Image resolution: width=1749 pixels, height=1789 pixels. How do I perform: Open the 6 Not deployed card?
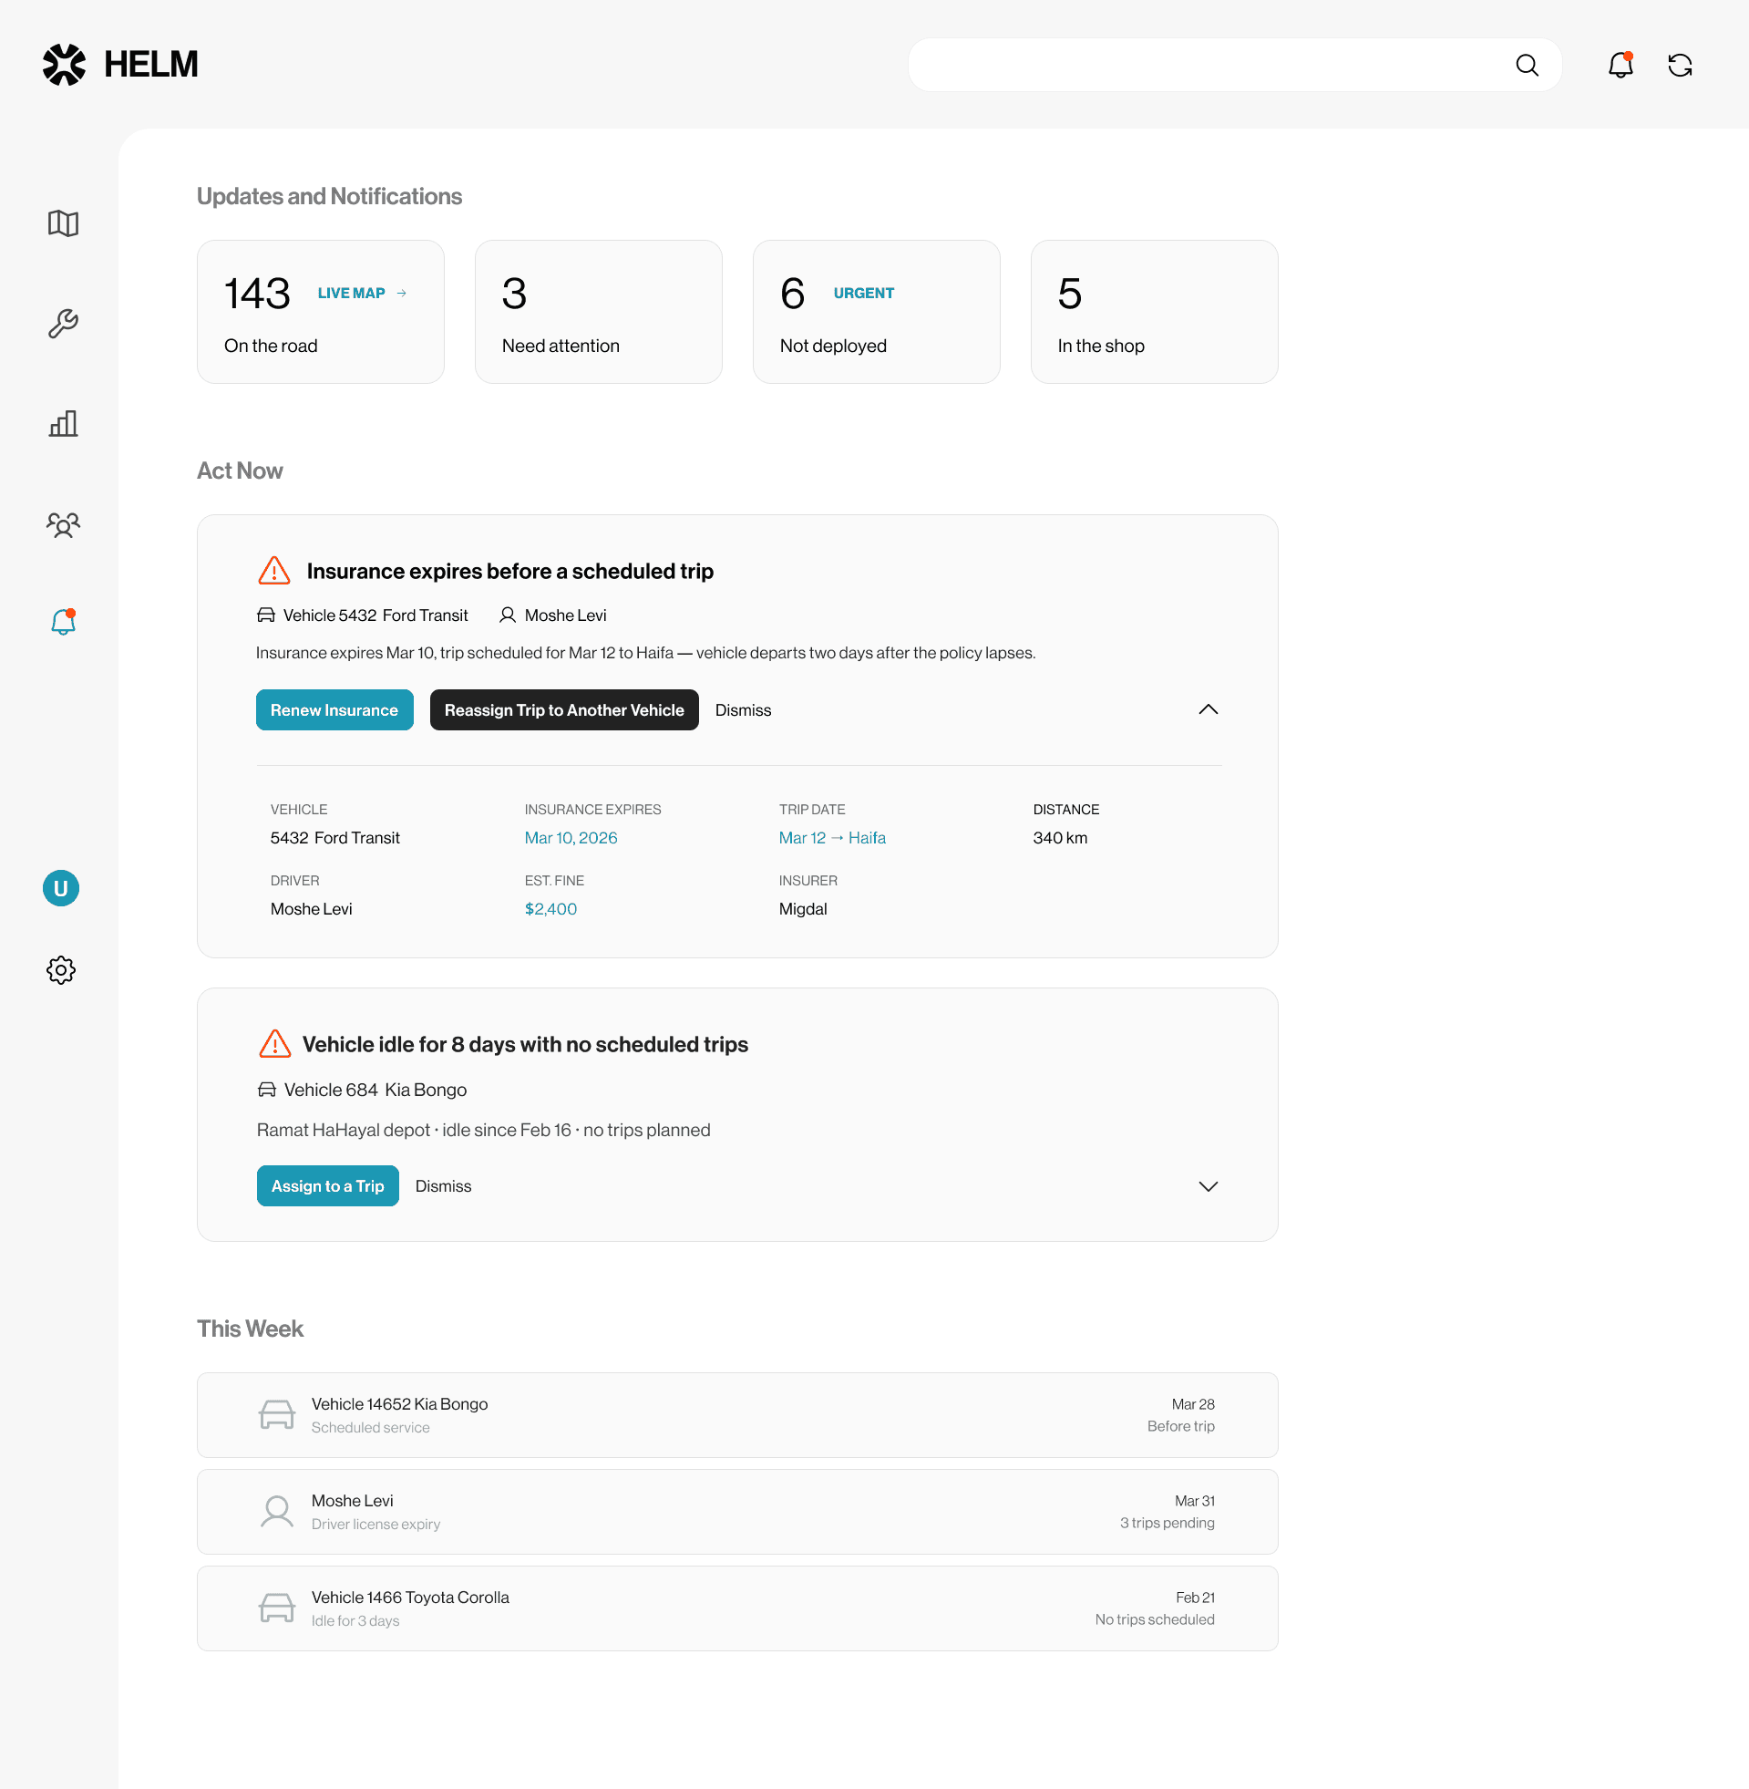[x=877, y=313]
